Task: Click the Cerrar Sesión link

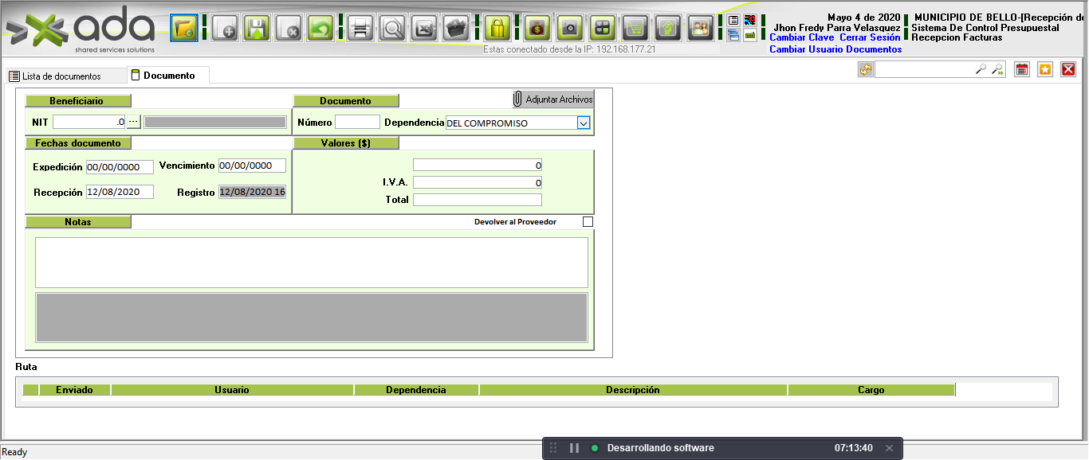Action: click(x=870, y=37)
